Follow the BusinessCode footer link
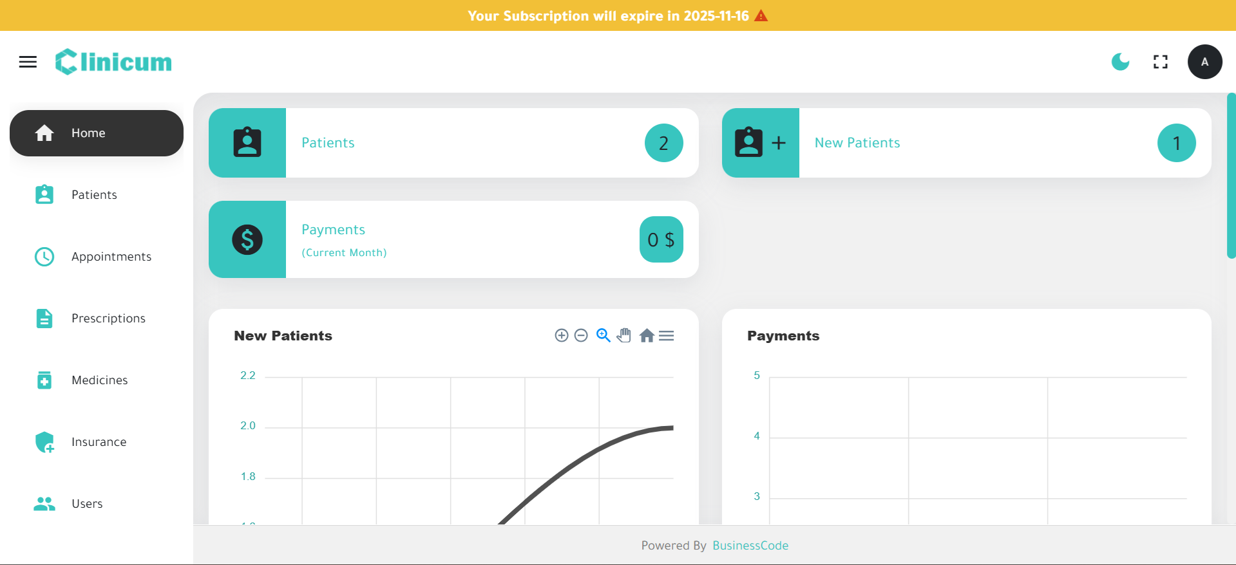This screenshot has width=1236, height=565. click(750, 546)
